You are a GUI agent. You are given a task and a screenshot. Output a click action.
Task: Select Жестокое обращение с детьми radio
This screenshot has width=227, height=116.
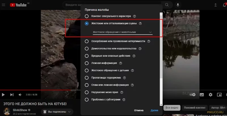click(87, 70)
